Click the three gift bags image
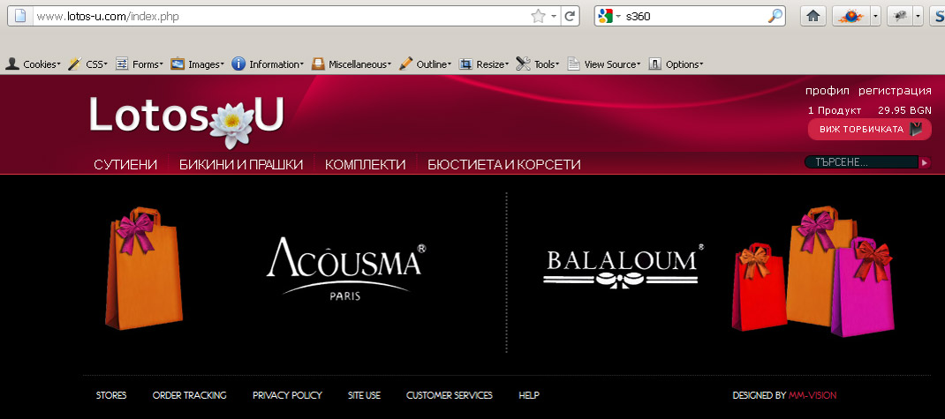Screen dimensions: 945x419 tap(813, 271)
